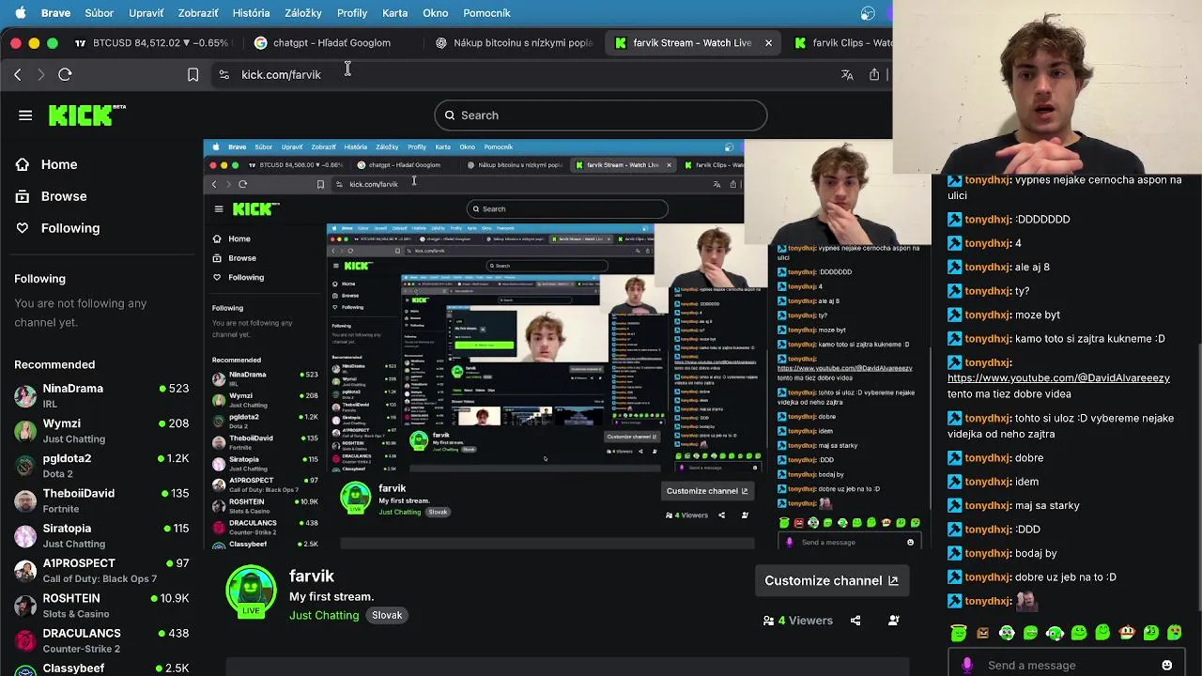1202x676 pixels.
Task: Click menu bar status icon at right
Action: [x=868, y=13]
